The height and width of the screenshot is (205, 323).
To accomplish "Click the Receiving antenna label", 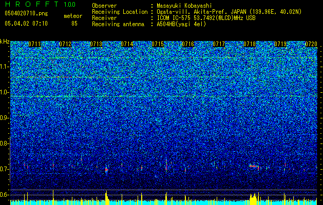I will click(118, 24).
